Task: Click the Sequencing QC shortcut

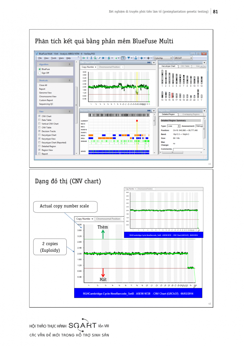Action: coord(46,104)
